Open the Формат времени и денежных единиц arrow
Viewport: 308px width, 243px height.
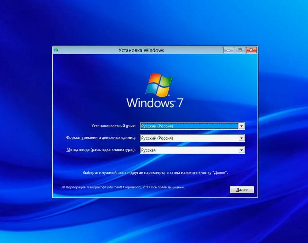point(242,138)
